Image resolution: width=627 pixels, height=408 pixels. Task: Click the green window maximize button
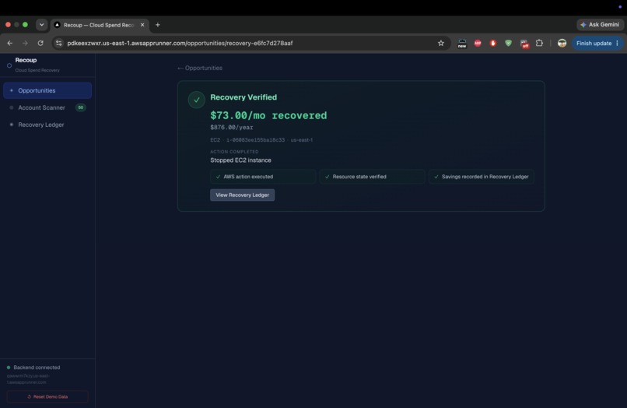tap(25, 25)
